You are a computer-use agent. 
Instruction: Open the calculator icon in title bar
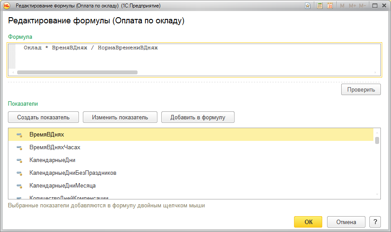(x=320, y=6)
